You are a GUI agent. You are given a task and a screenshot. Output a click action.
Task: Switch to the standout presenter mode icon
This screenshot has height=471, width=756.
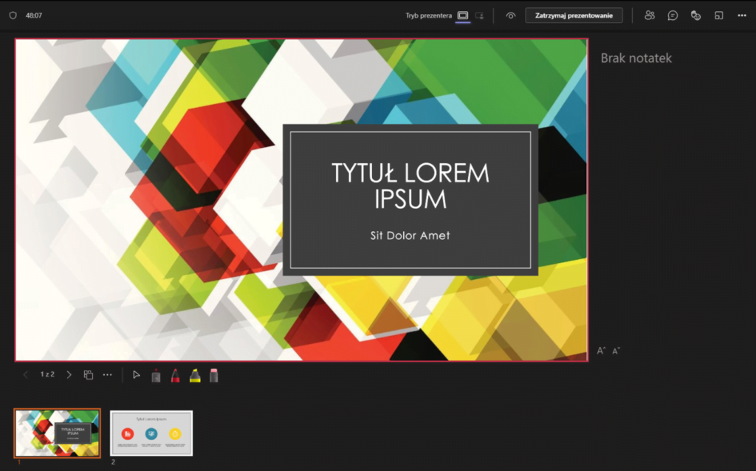[x=479, y=16]
